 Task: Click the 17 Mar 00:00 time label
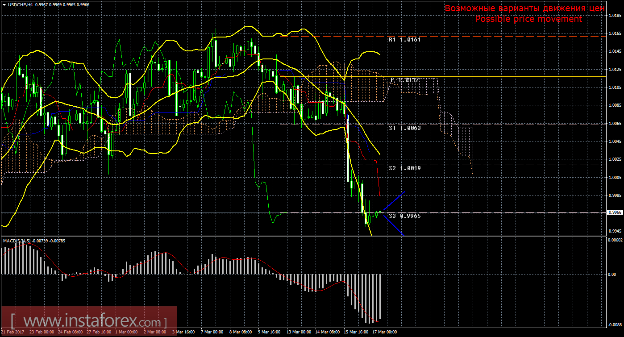point(385,333)
